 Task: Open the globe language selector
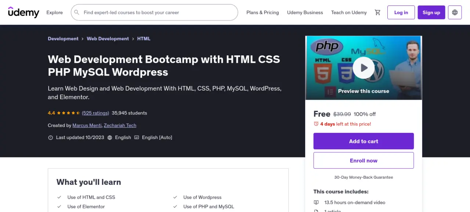(455, 12)
